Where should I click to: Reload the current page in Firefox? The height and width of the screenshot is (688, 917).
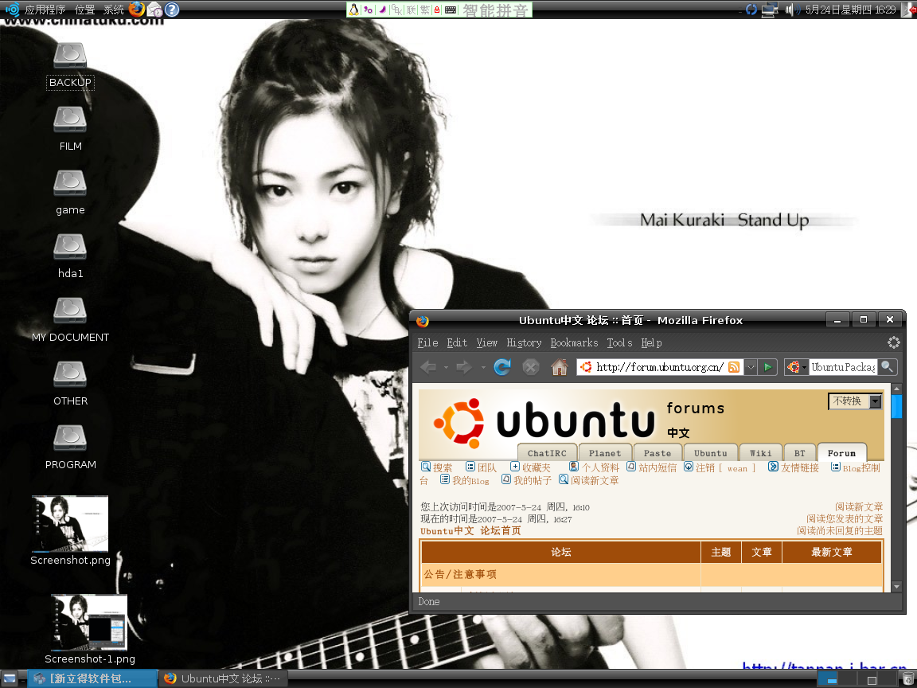[x=502, y=367]
